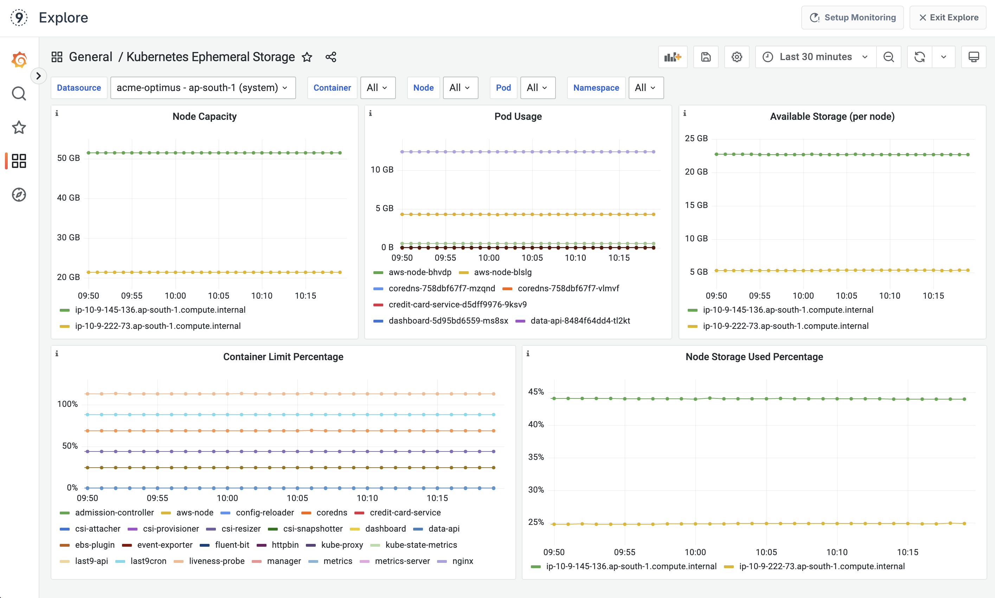Image resolution: width=995 pixels, height=598 pixels.
Task: Click the General breadcrumb link
Action: pyautogui.click(x=90, y=57)
